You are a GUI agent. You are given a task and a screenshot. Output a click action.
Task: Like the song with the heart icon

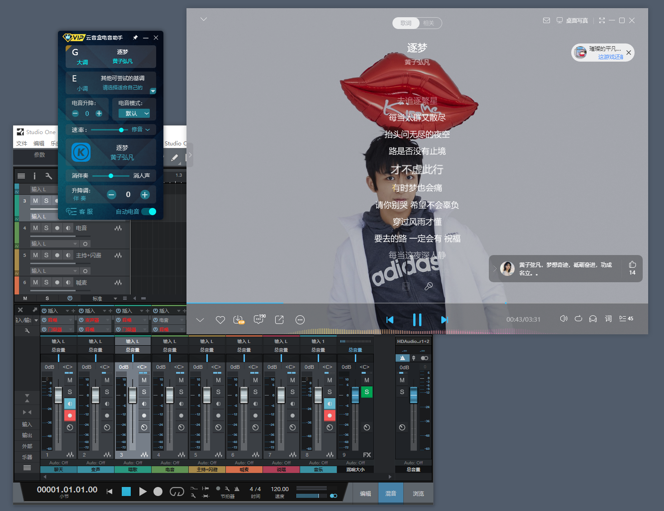coord(220,320)
